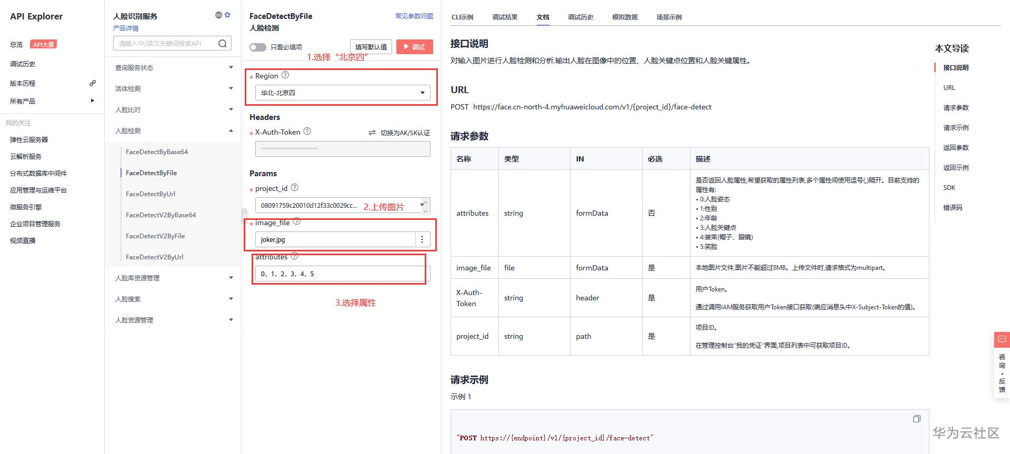Expand 所有产品 submenu arrow
1010x454 pixels.
coord(92,100)
